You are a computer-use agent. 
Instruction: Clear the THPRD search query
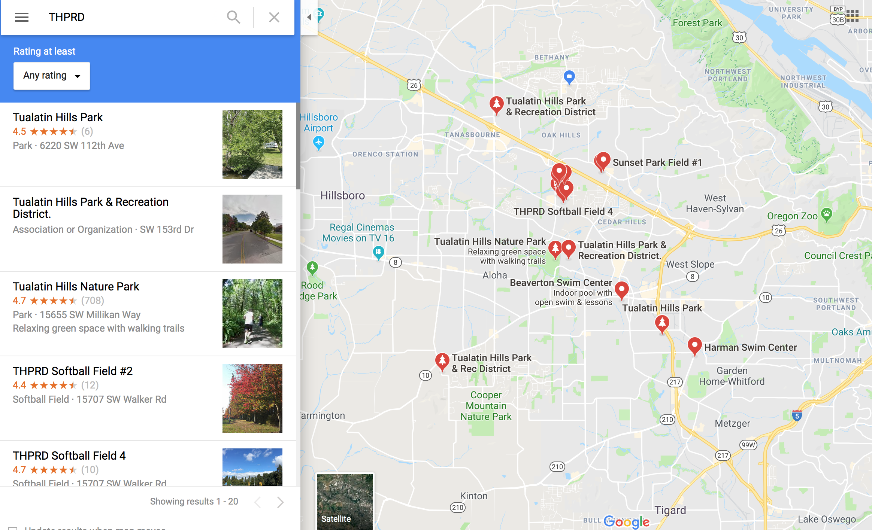click(x=274, y=17)
